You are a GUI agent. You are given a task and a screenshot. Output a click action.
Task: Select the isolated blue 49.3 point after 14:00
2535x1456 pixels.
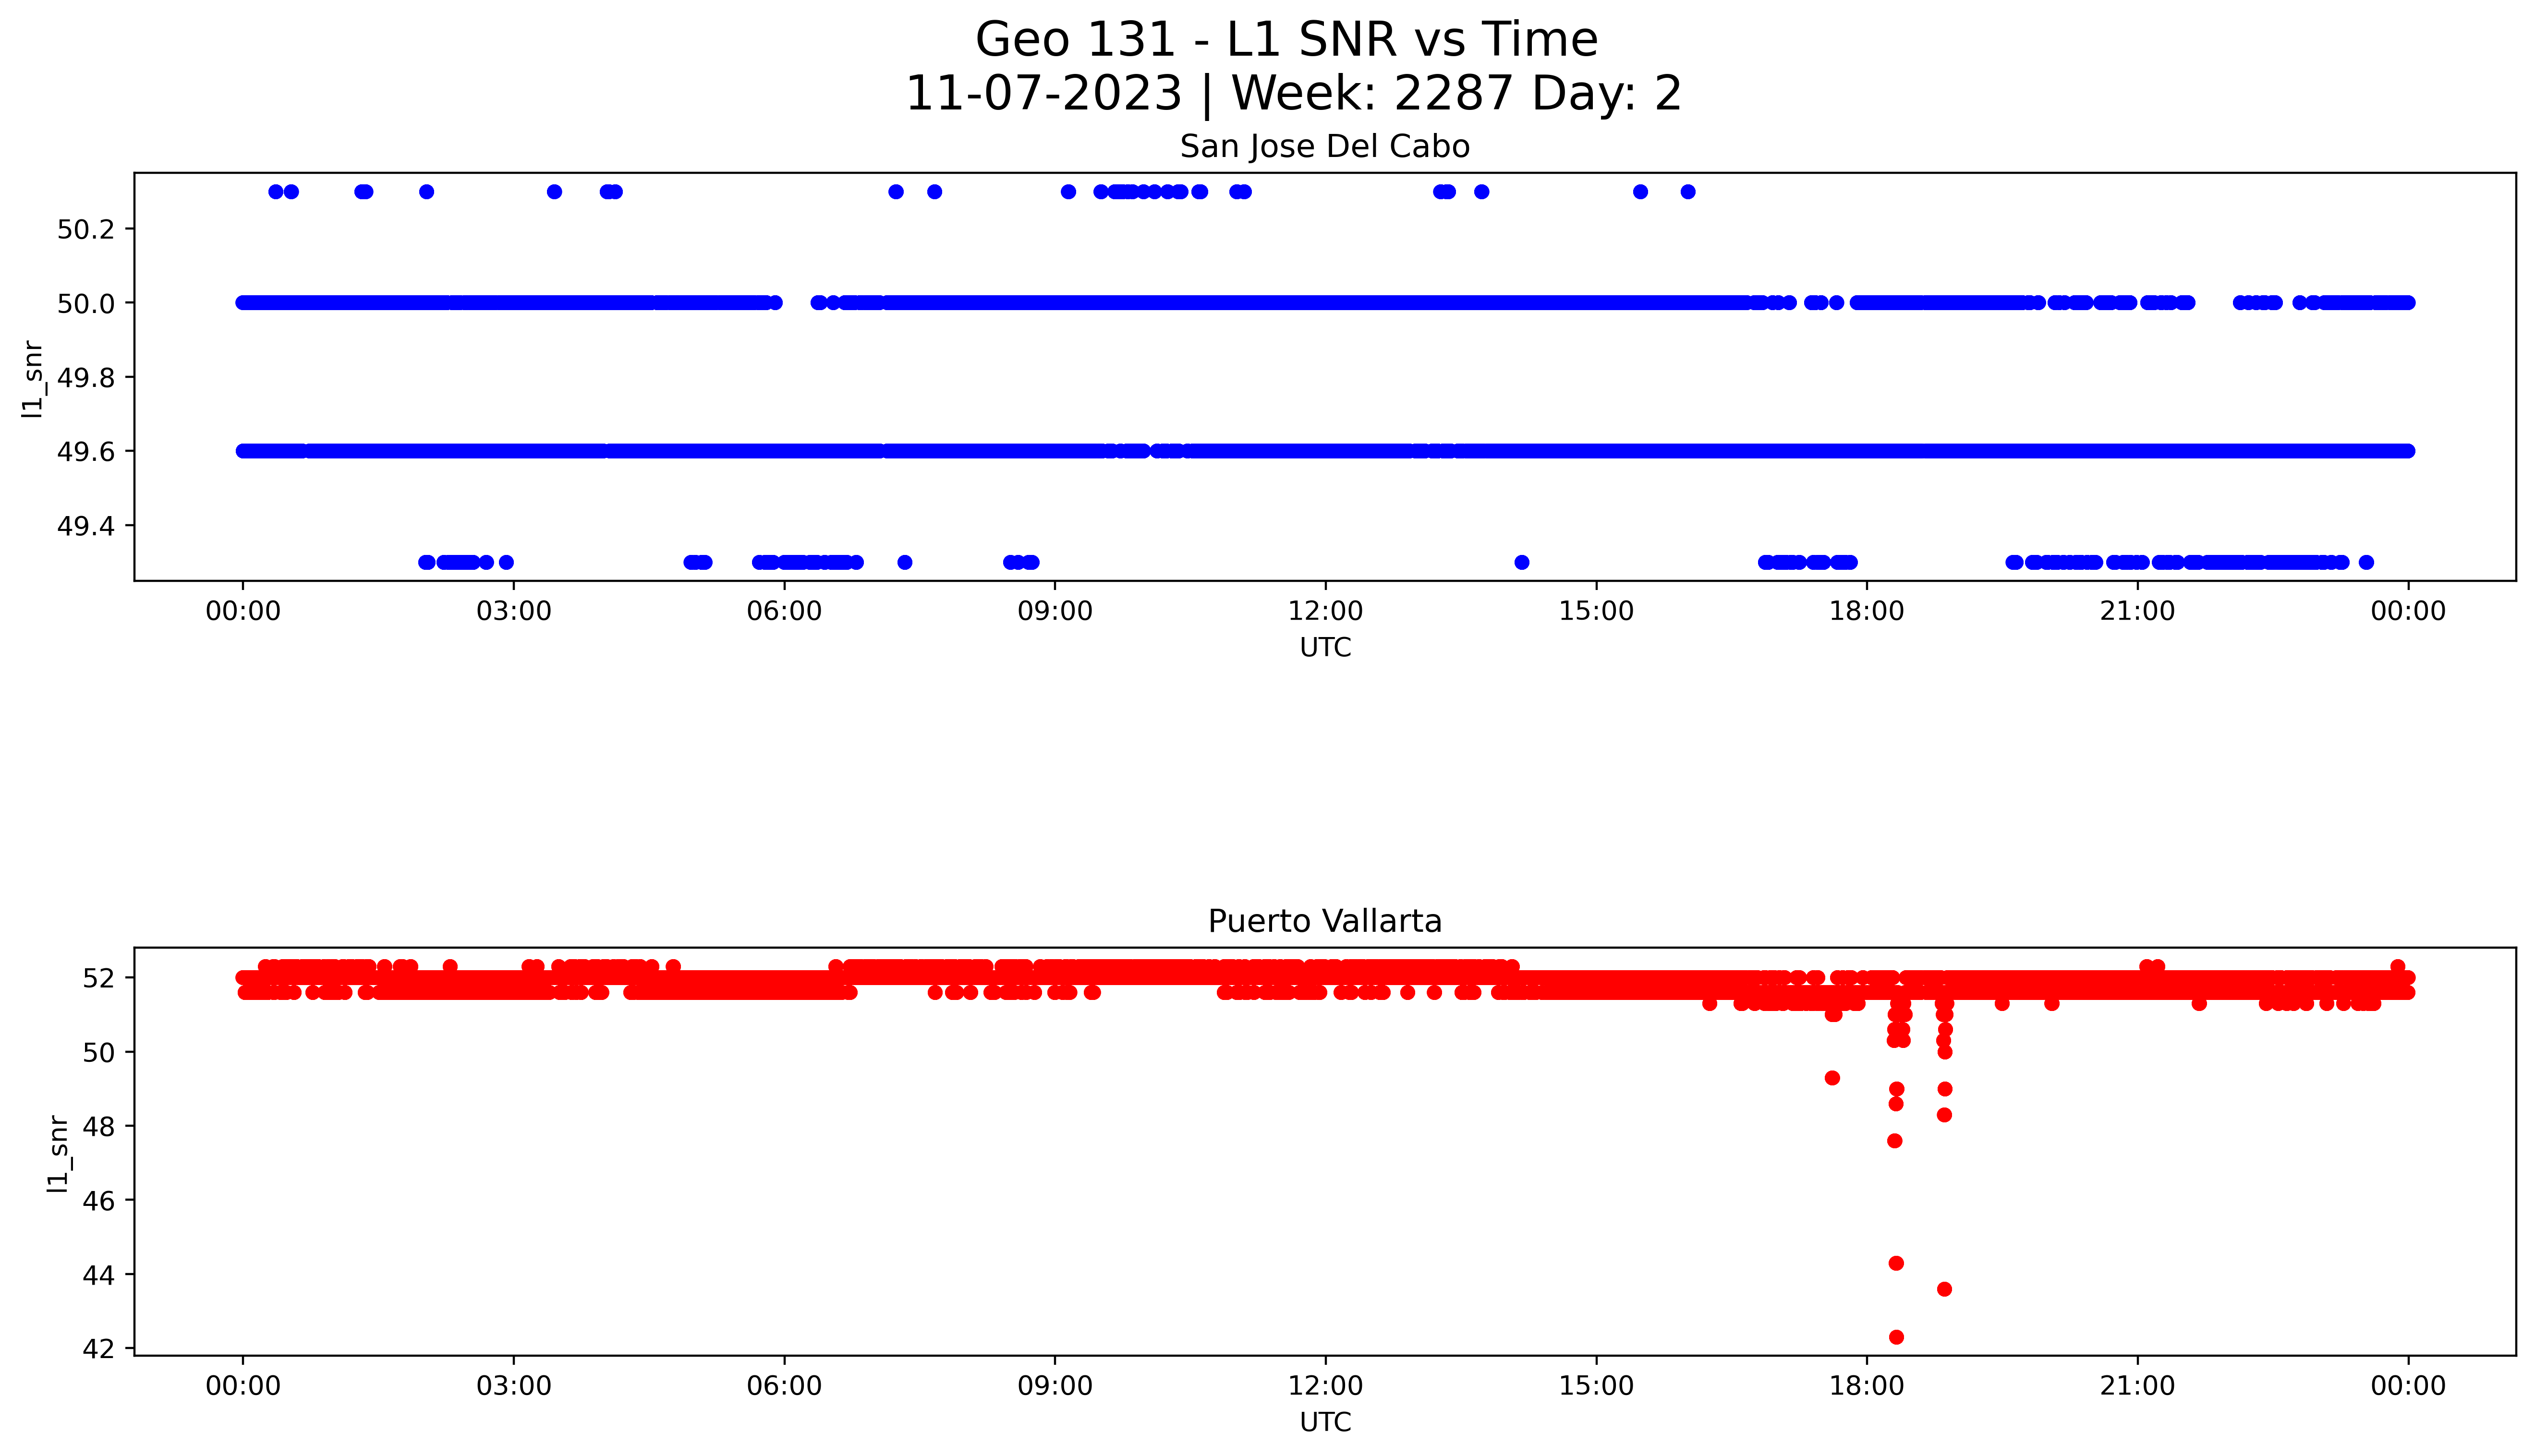[1522, 562]
